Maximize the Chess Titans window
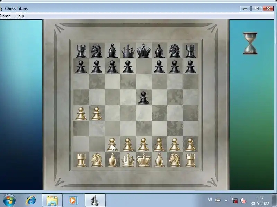Viewport: 277px width, 207px height. (257, 8)
